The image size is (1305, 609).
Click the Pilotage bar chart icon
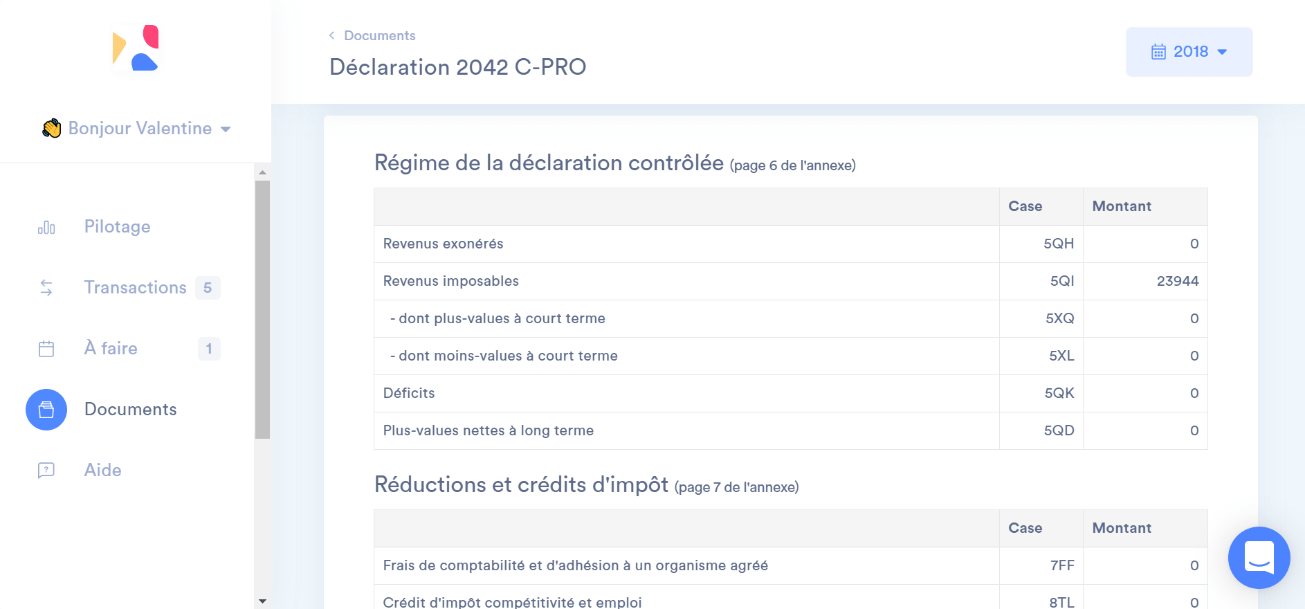[46, 228]
